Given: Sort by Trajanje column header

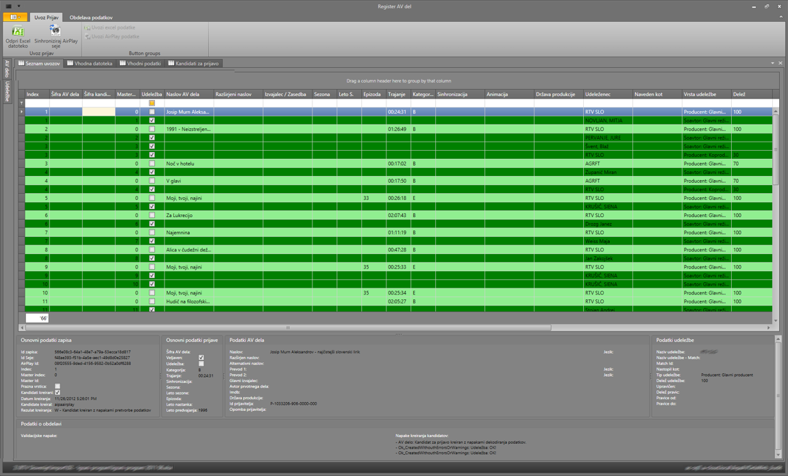Looking at the screenshot, I should 399,94.
